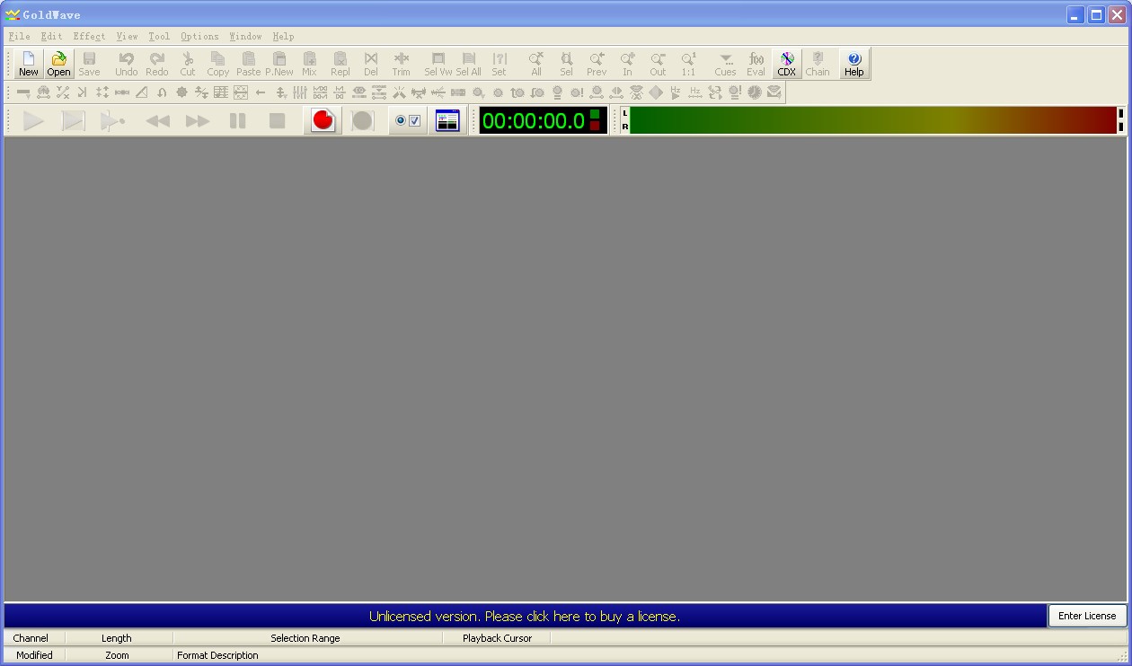Launch the CDX audio extraction tool
Viewport: 1132px width, 666px height.
tap(786, 64)
